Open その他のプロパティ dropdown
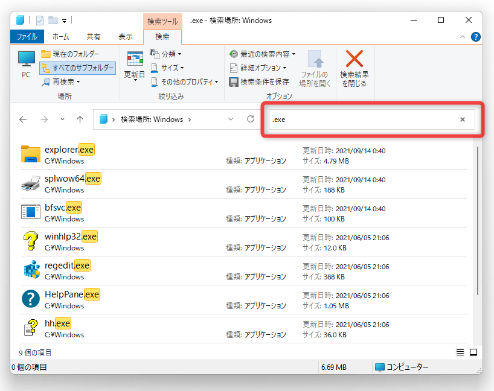The width and height of the screenshot is (494, 391). (185, 82)
